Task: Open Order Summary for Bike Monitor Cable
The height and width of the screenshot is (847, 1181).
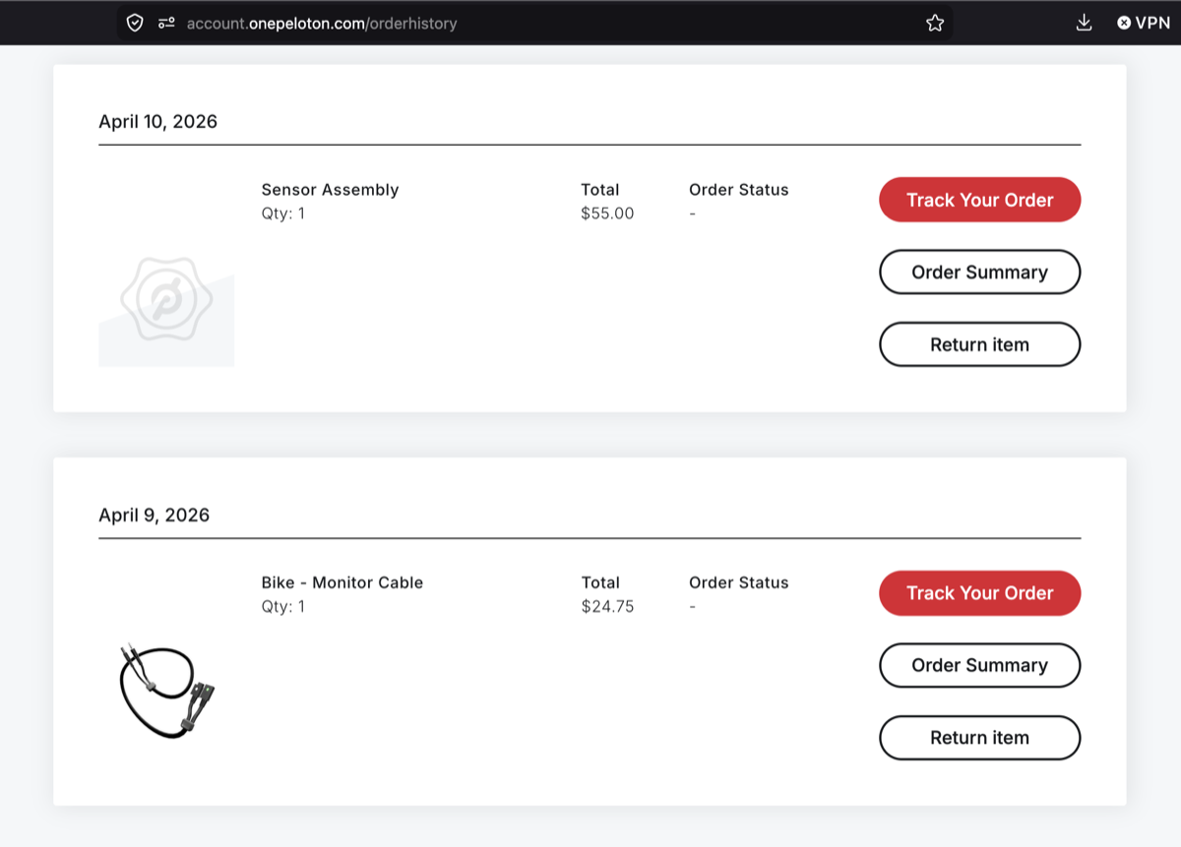Action: pos(979,665)
